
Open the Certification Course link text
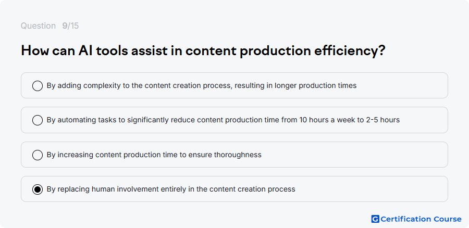421,219
